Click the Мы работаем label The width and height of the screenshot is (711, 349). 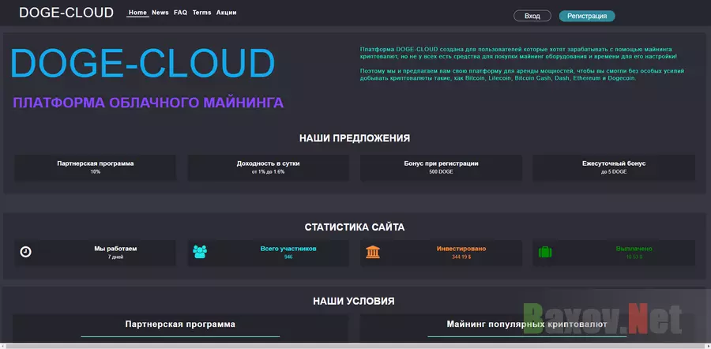tap(115, 249)
